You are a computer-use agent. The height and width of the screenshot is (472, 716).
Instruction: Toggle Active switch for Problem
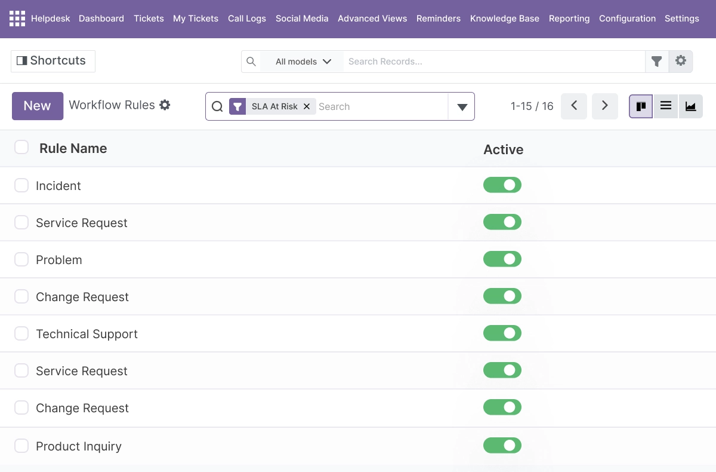502,259
